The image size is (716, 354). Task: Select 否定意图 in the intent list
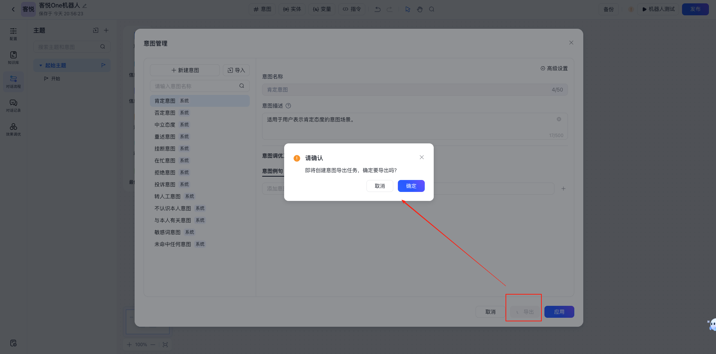pos(165,113)
